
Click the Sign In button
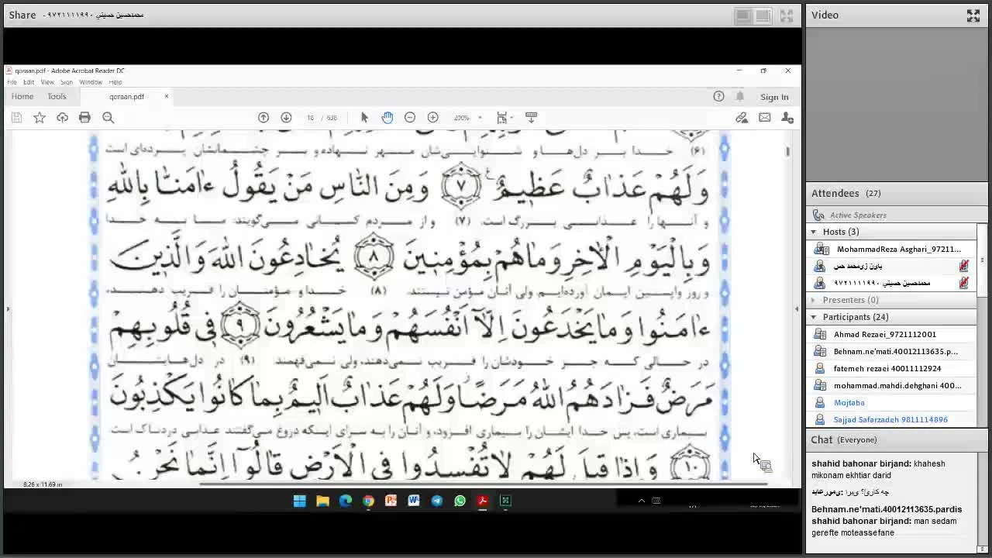click(x=774, y=97)
